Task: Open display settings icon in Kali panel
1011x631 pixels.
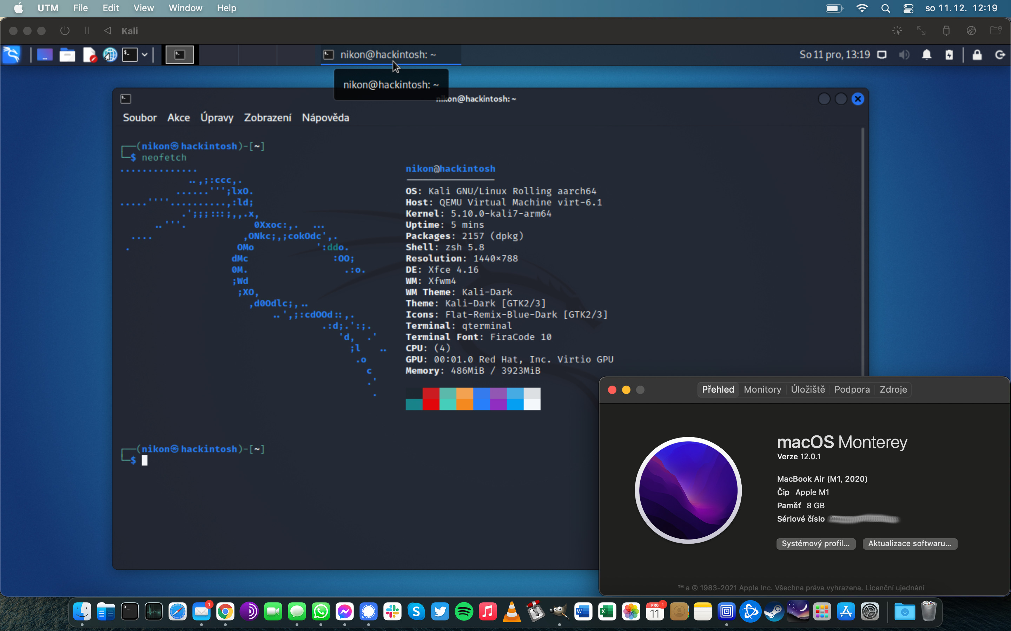Action: (882, 55)
